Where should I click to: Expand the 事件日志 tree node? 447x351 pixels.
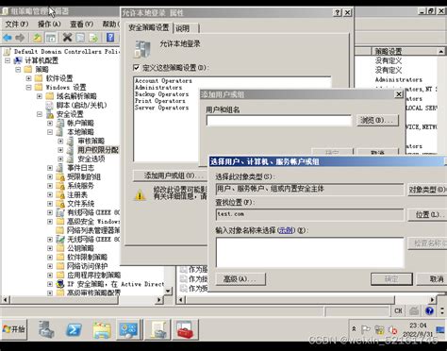click(50, 168)
